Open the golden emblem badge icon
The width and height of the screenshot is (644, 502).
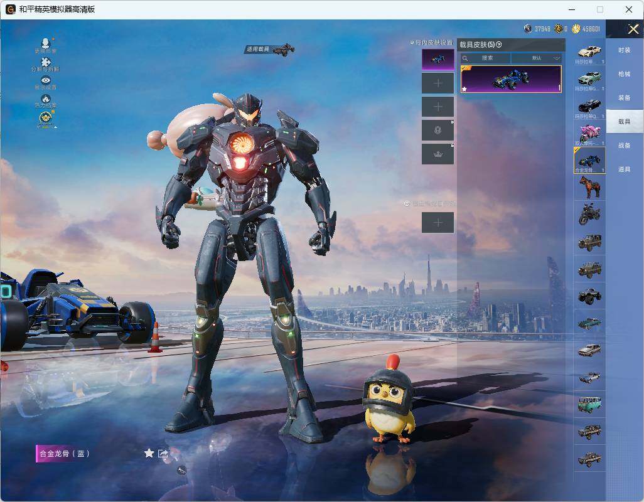[46, 118]
